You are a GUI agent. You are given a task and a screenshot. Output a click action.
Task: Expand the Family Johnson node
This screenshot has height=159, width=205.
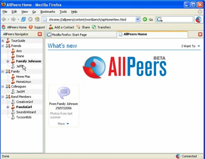pos(8,61)
